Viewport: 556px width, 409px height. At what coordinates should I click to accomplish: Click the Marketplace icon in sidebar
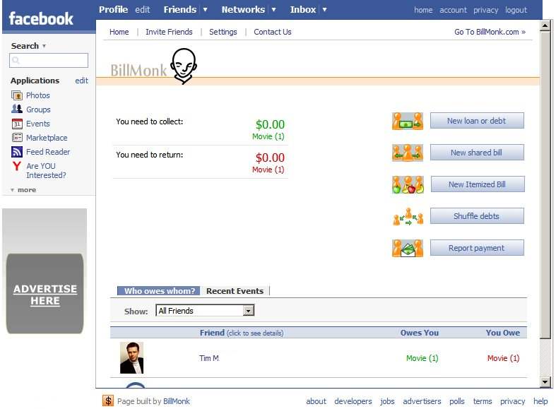[17, 138]
